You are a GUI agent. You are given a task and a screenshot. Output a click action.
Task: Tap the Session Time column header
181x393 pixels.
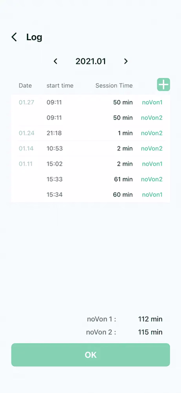pyautogui.click(x=114, y=86)
